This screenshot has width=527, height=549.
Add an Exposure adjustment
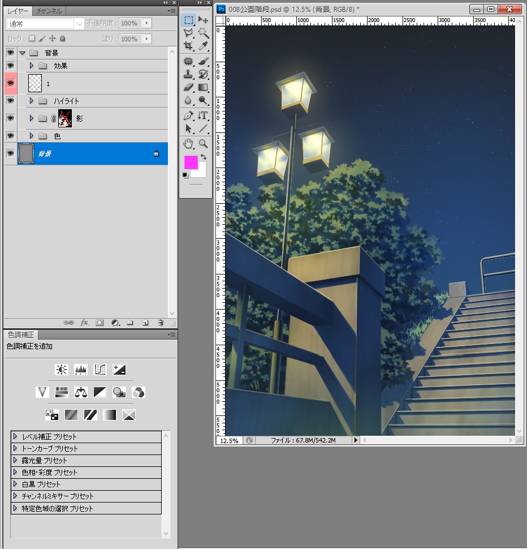pyautogui.click(x=119, y=370)
